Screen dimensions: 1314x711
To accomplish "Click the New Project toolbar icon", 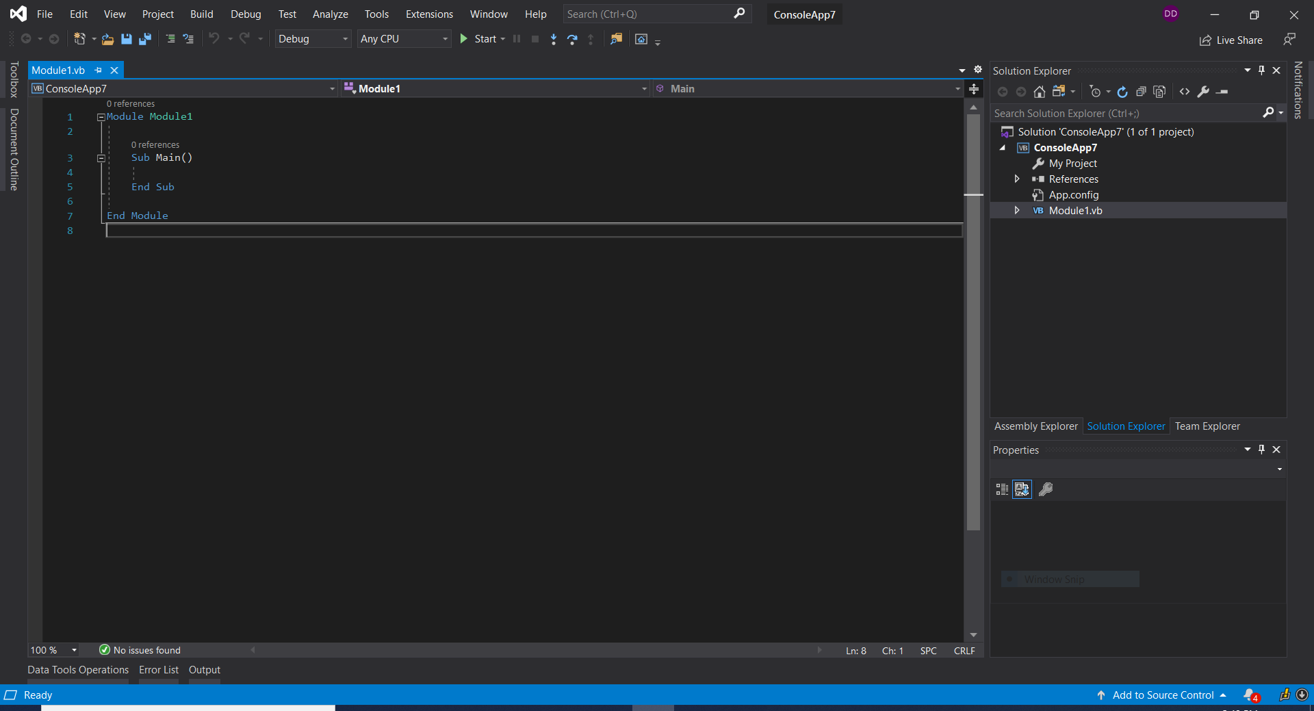I will [80, 39].
